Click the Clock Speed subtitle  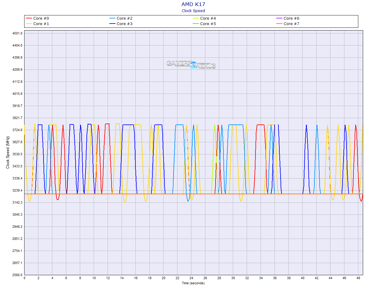(x=193, y=11)
